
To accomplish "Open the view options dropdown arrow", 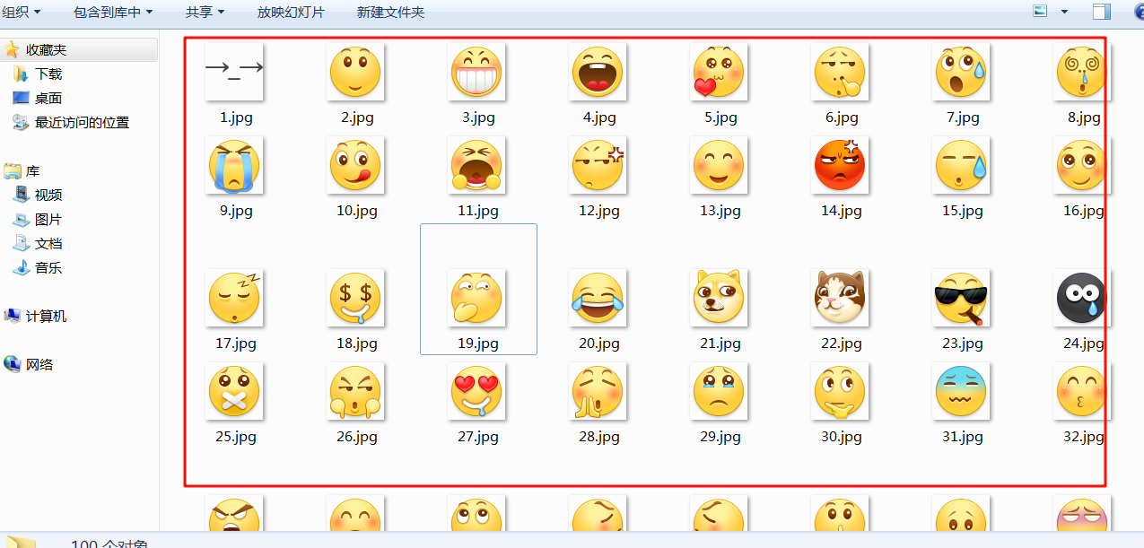I will (1064, 12).
